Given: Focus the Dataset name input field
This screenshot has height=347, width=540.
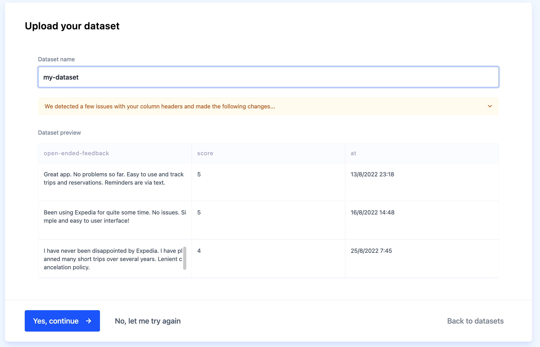Looking at the screenshot, I should [268, 77].
